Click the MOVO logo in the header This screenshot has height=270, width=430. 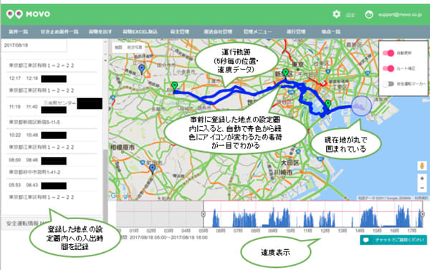[x=28, y=14]
